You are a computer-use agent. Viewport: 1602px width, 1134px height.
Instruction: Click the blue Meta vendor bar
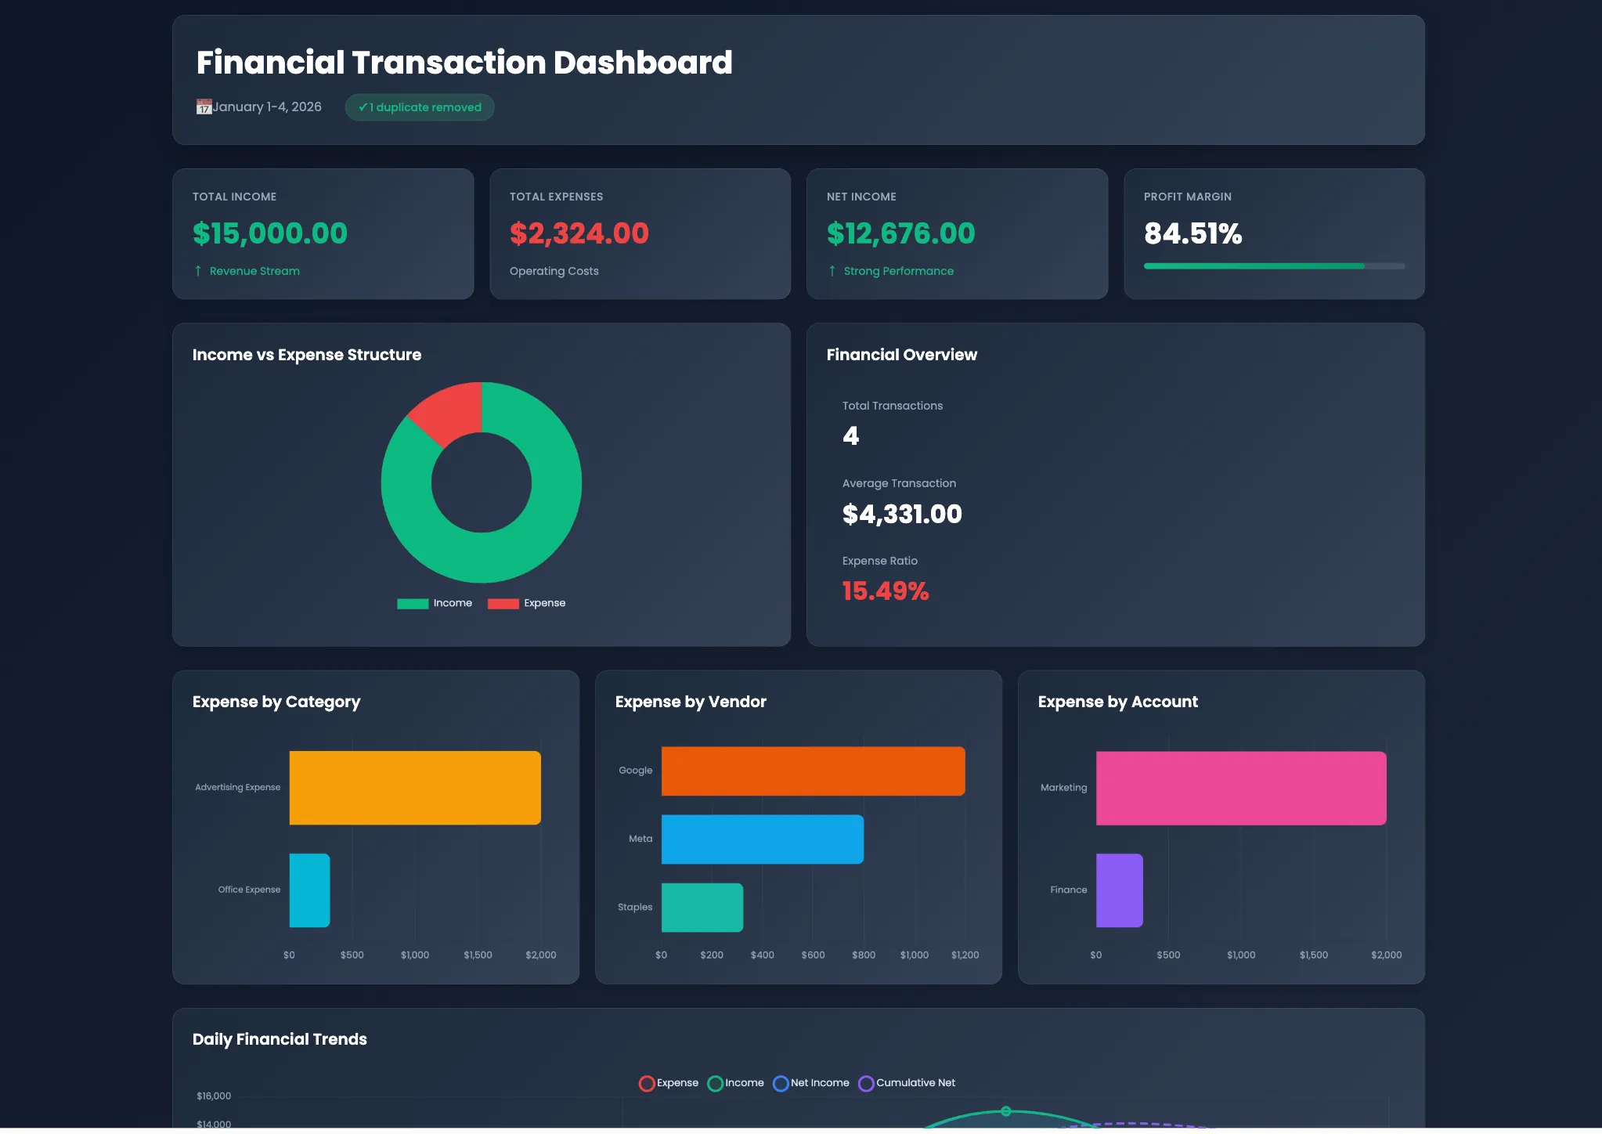pyautogui.click(x=762, y=839)
